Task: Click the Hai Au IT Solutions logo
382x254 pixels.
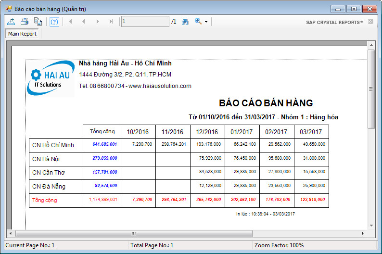Action: pyautogui.click(x=51, y=78)
